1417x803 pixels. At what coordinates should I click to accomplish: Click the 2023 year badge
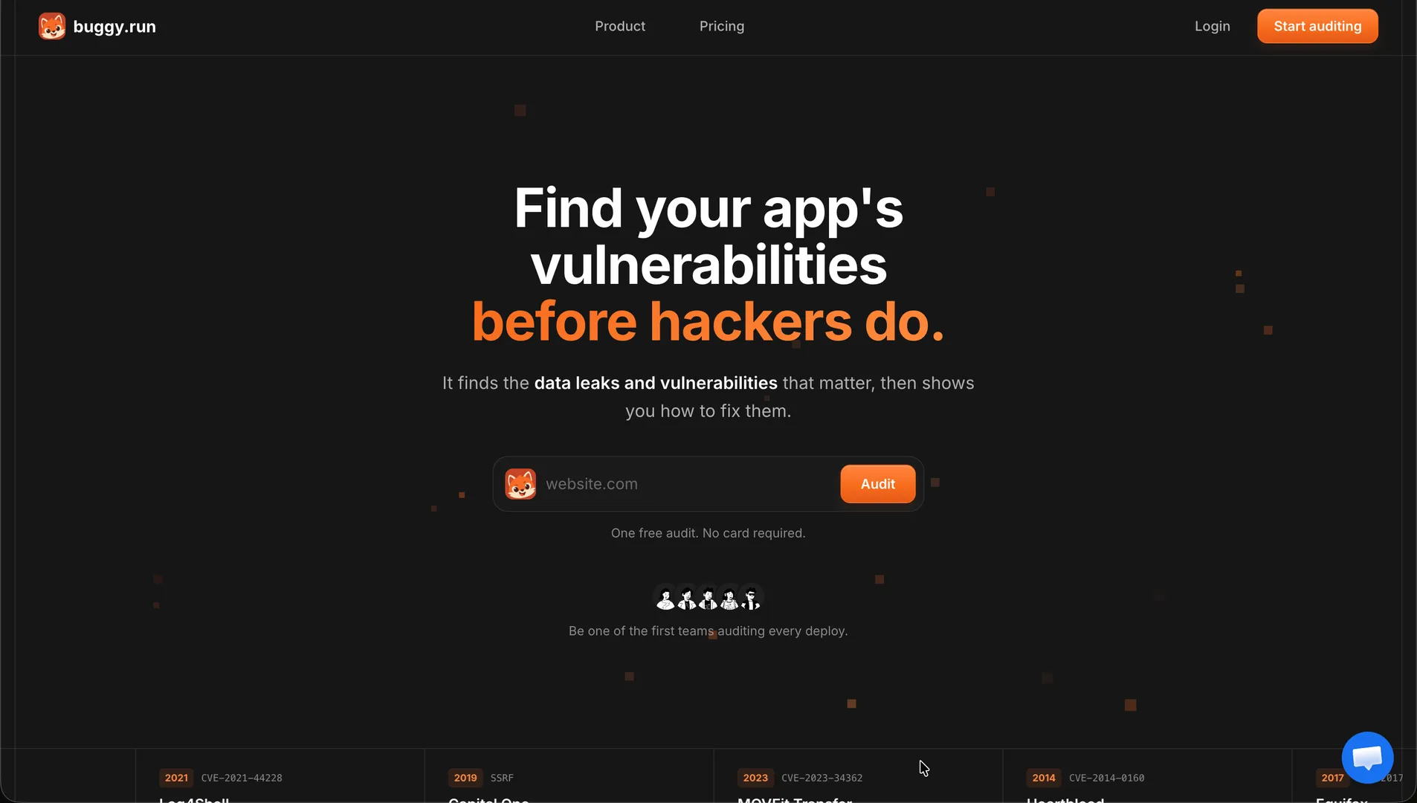pos(755,778)
